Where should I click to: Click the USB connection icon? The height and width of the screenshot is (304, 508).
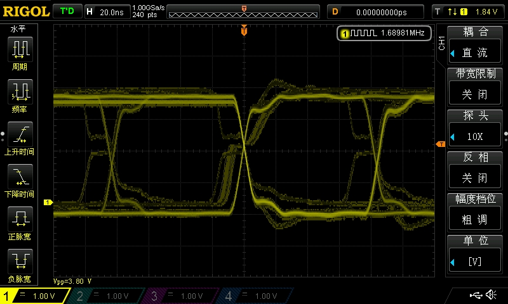(x=476, y=294)
